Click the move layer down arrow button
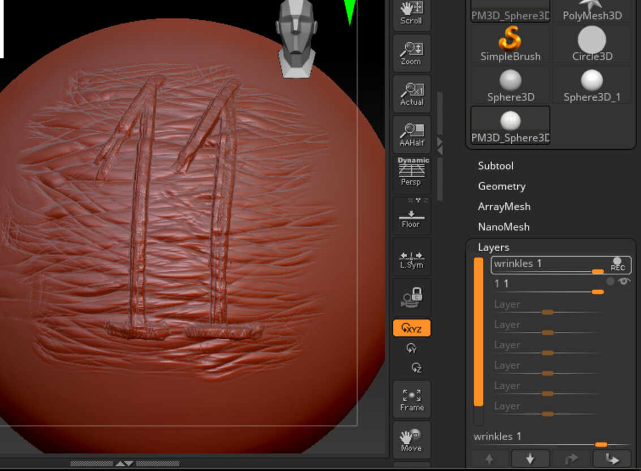 pos(530,459)
